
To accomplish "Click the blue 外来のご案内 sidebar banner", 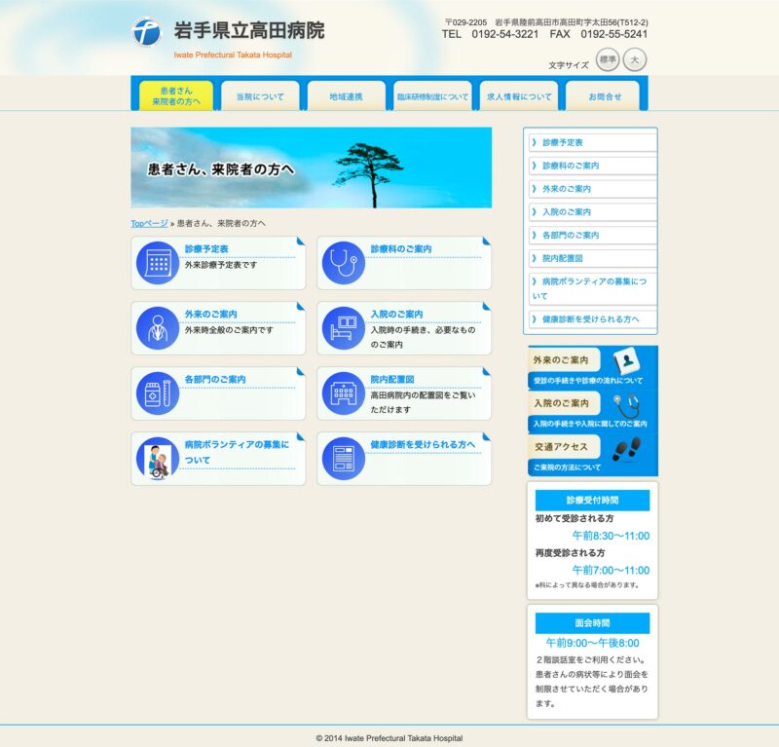I will [592, 367].
